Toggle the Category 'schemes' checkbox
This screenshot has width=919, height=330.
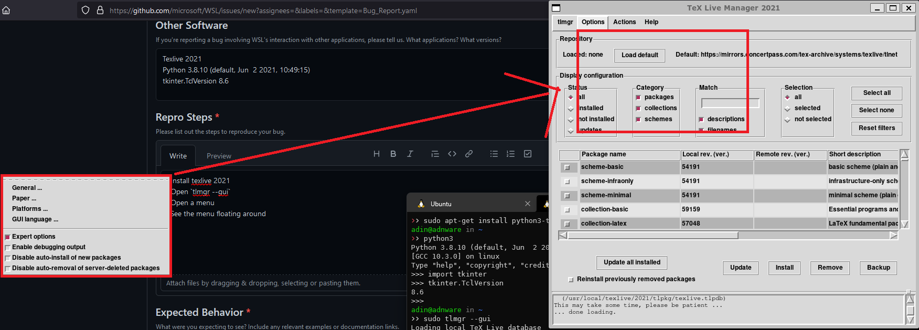coord(638,120)
